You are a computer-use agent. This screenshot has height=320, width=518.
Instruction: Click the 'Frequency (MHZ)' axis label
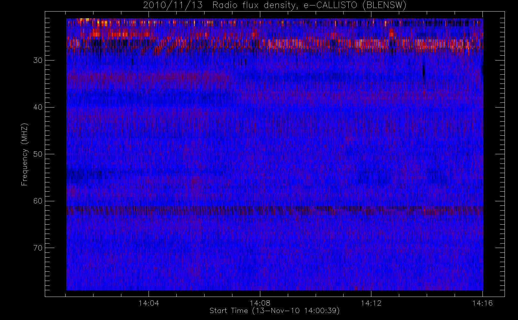[24, 154]
